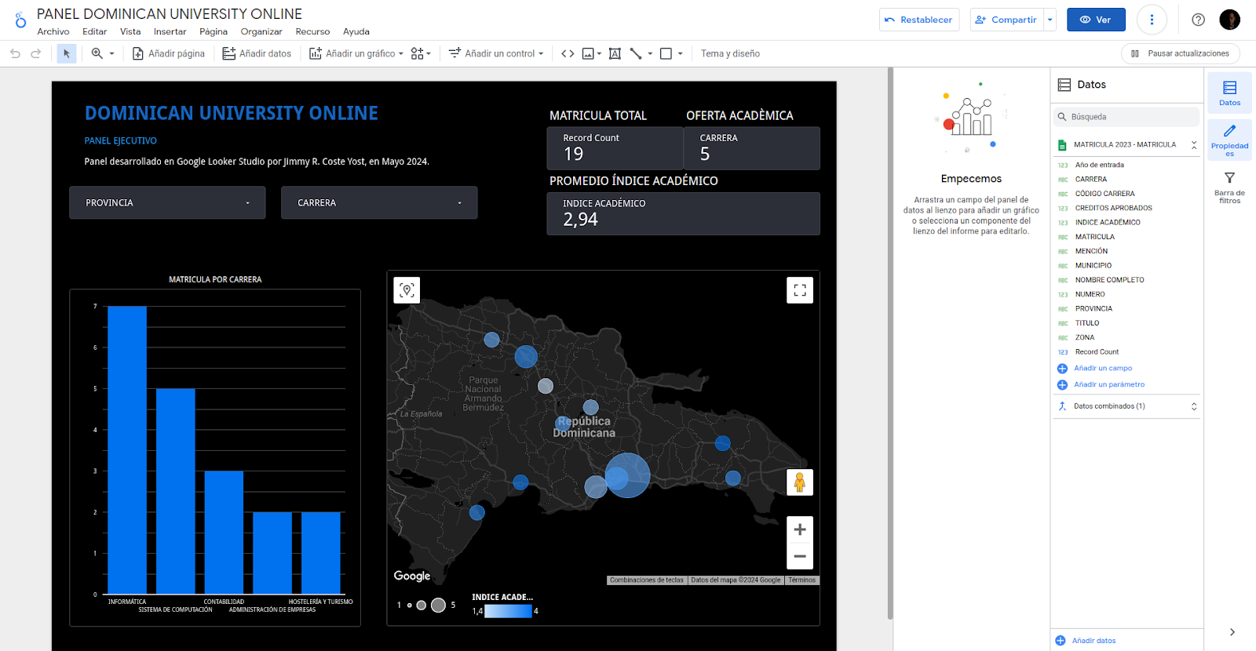Open the Ayuda menu
The width and height of the screenshot is (1256, 651).
[356, 31]
